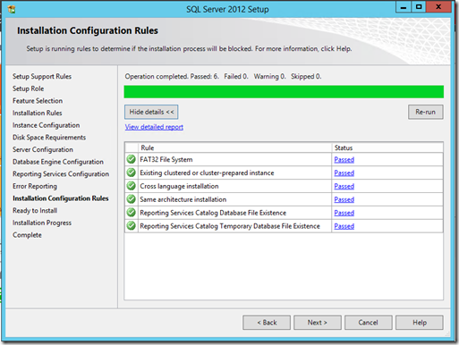Click the green completed progress bar

(284, 92)
